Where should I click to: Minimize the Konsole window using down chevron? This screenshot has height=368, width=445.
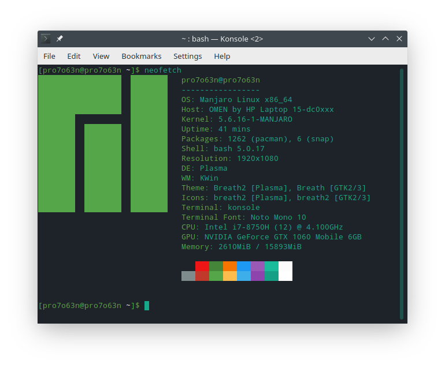tap(372, 39)
